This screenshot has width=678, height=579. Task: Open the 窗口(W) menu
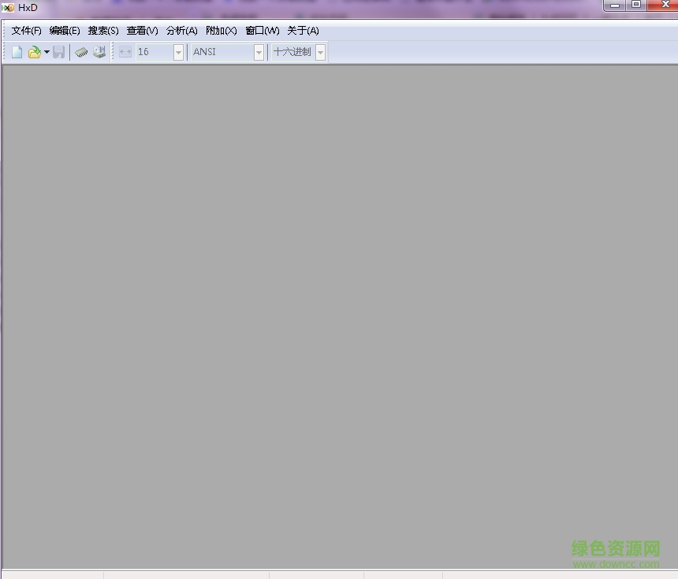click(x=261, y=31)
